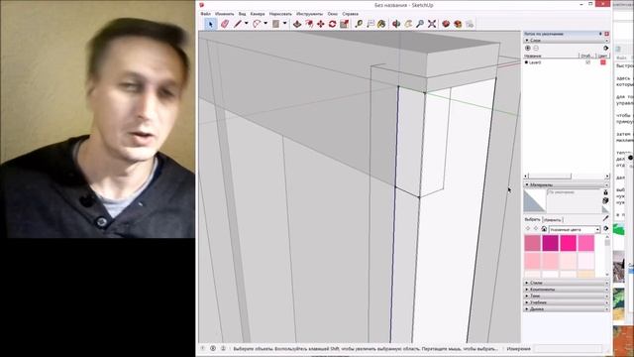Open the Вид menu
The height and width of the screenshot is (357, 634).
242,14
